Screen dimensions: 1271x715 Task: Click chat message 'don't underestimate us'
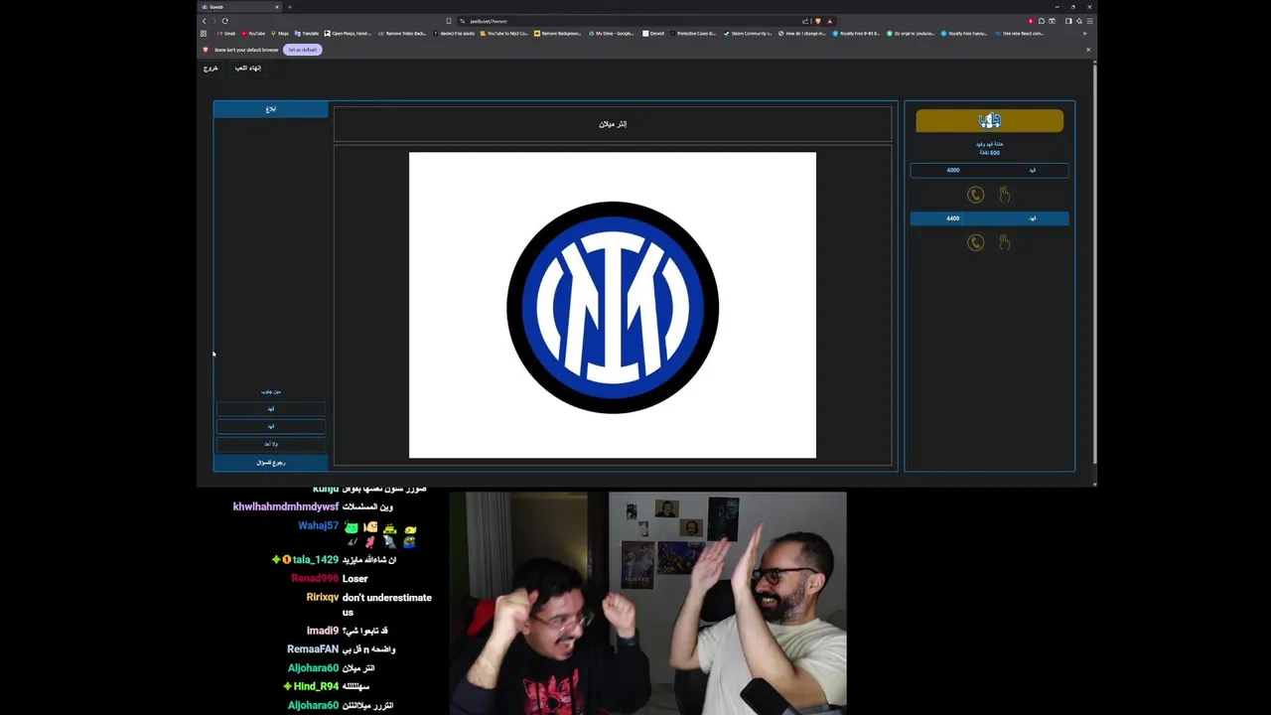click(386, 605)
